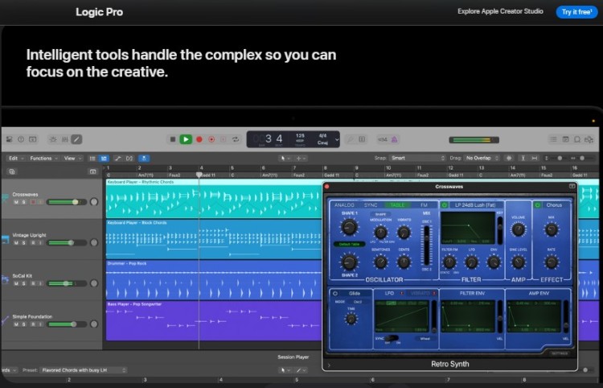Click Try it free button
The height and width of the screenshot is (388, 603).
(x=576, y=12)
